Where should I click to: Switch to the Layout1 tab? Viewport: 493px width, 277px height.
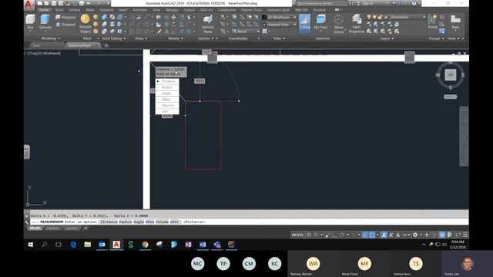click(x=53, y=228)
